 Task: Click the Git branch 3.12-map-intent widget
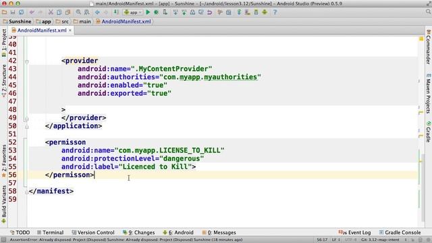[x=380, y=240]
